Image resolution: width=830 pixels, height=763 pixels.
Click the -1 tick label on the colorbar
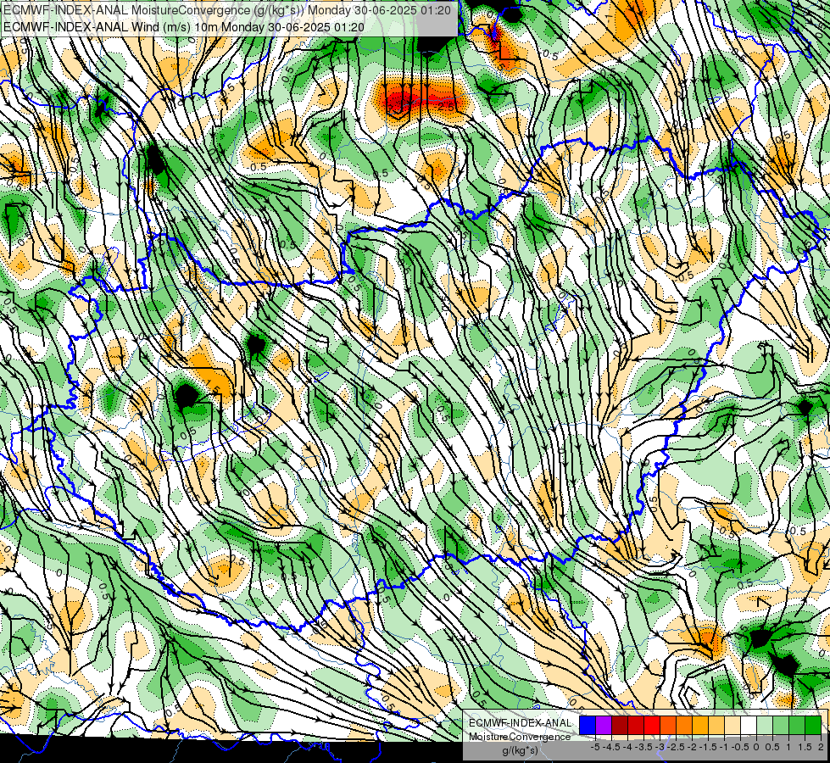724,747
